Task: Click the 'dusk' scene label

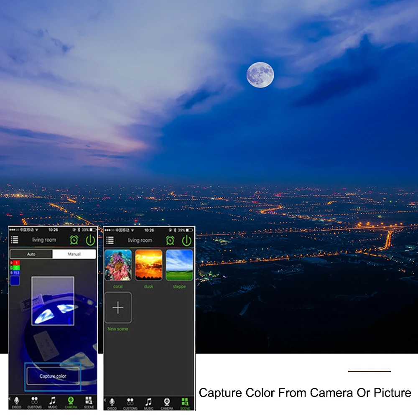Action: pyautogui.click(x=148, y=287)
